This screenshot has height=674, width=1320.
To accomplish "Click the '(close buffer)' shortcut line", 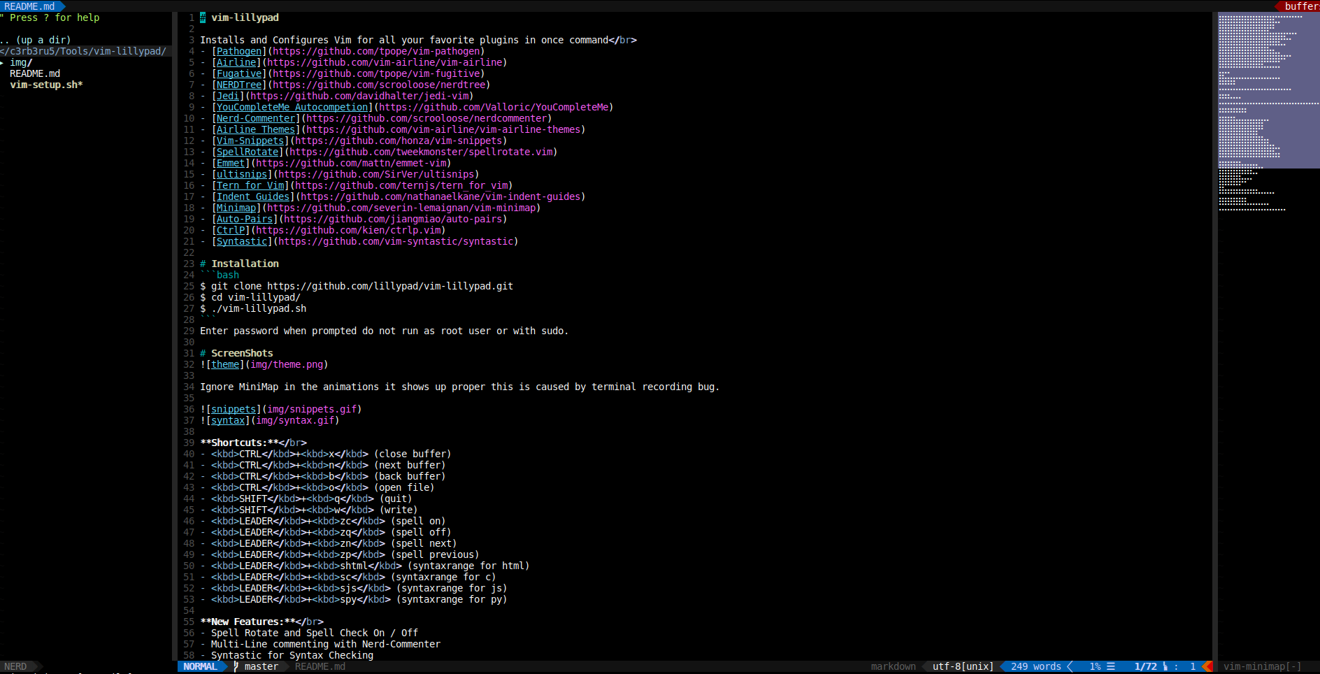I will pos(326,454).
